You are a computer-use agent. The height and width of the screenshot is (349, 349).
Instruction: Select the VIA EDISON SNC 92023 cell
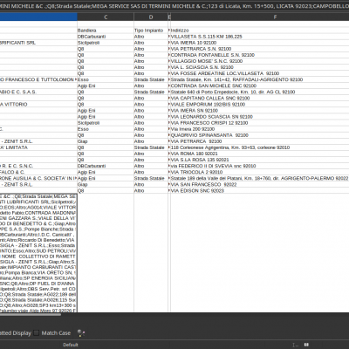coord(260,191)
